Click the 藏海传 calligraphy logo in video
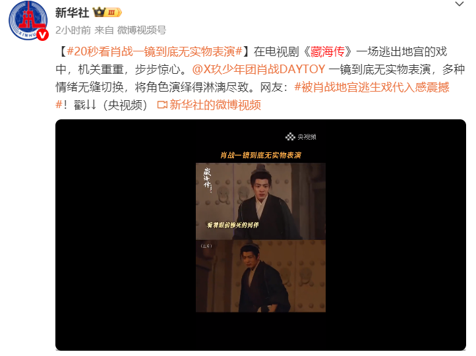The width and height of the screenshot is (476, 356). pos(207,179)
